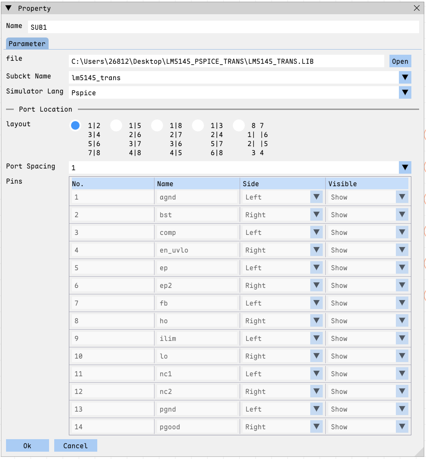Screen dimensions: 426x459
Task: Open Side dropdown for ilim pin
Action: [x=316, y=338]
